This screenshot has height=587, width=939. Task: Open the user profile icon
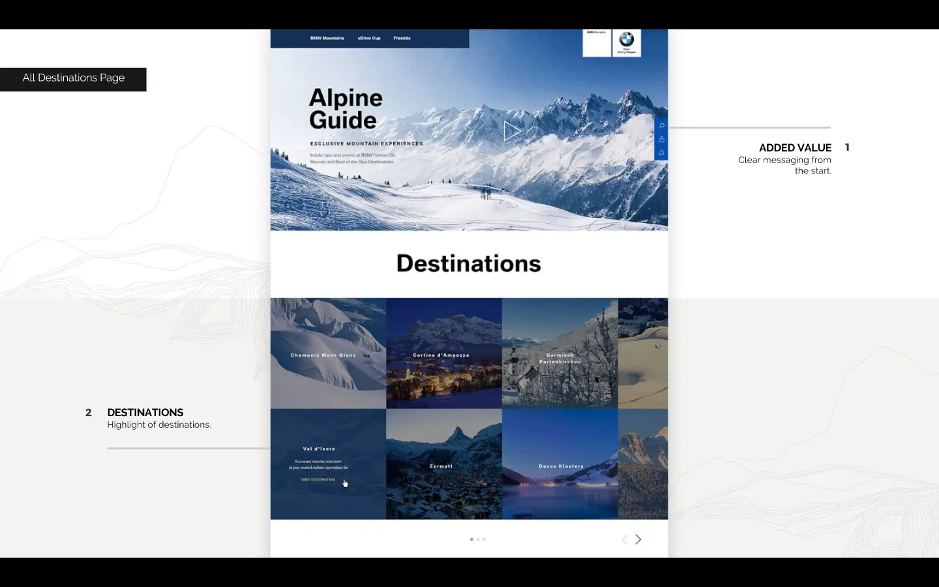click(x=661, y=139)
